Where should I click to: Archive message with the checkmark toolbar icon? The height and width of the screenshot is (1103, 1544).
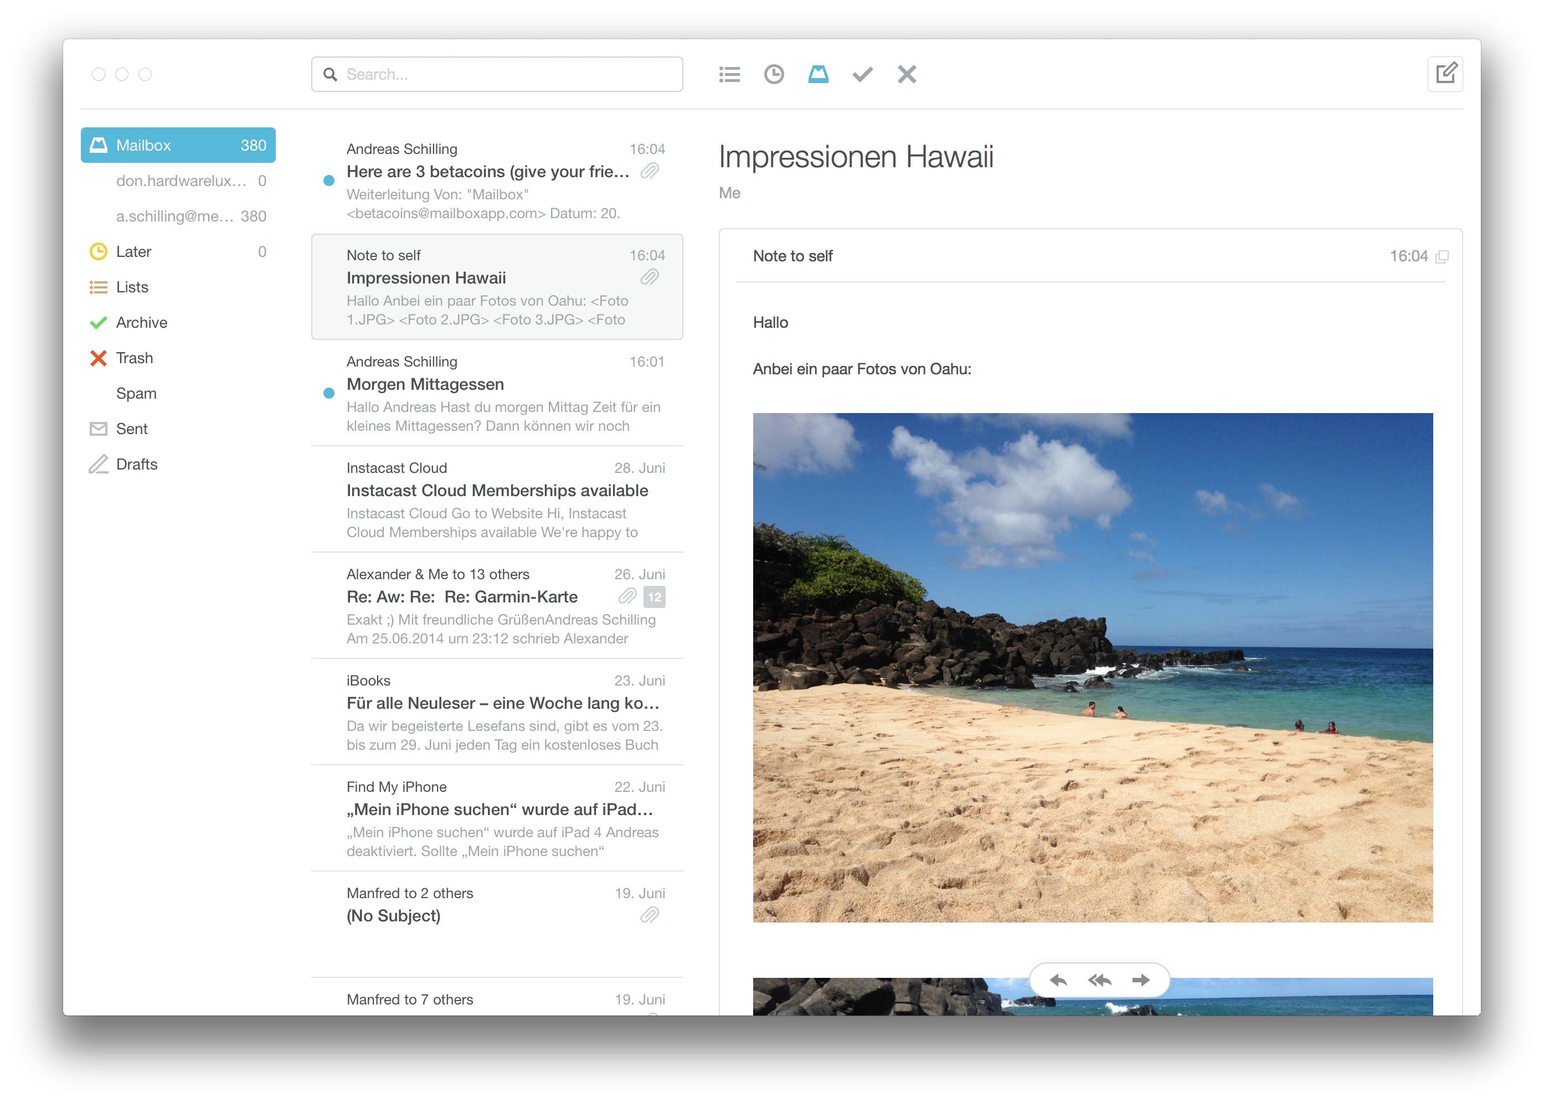(x=862, y=74)
